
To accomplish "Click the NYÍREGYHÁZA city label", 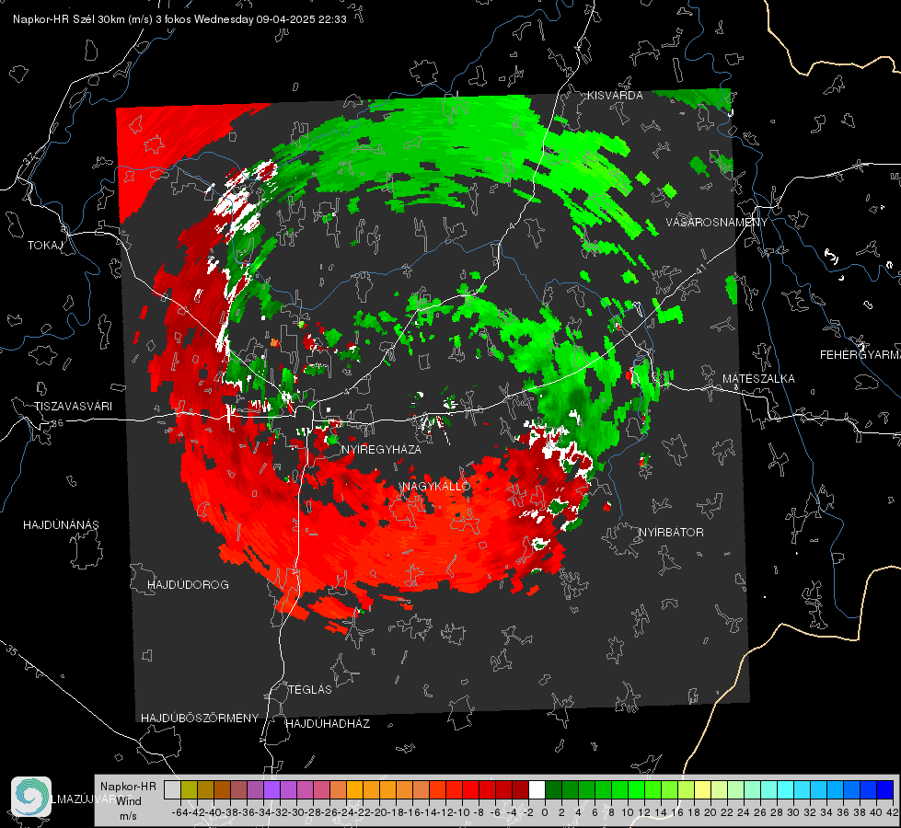I will click(381, 449).
